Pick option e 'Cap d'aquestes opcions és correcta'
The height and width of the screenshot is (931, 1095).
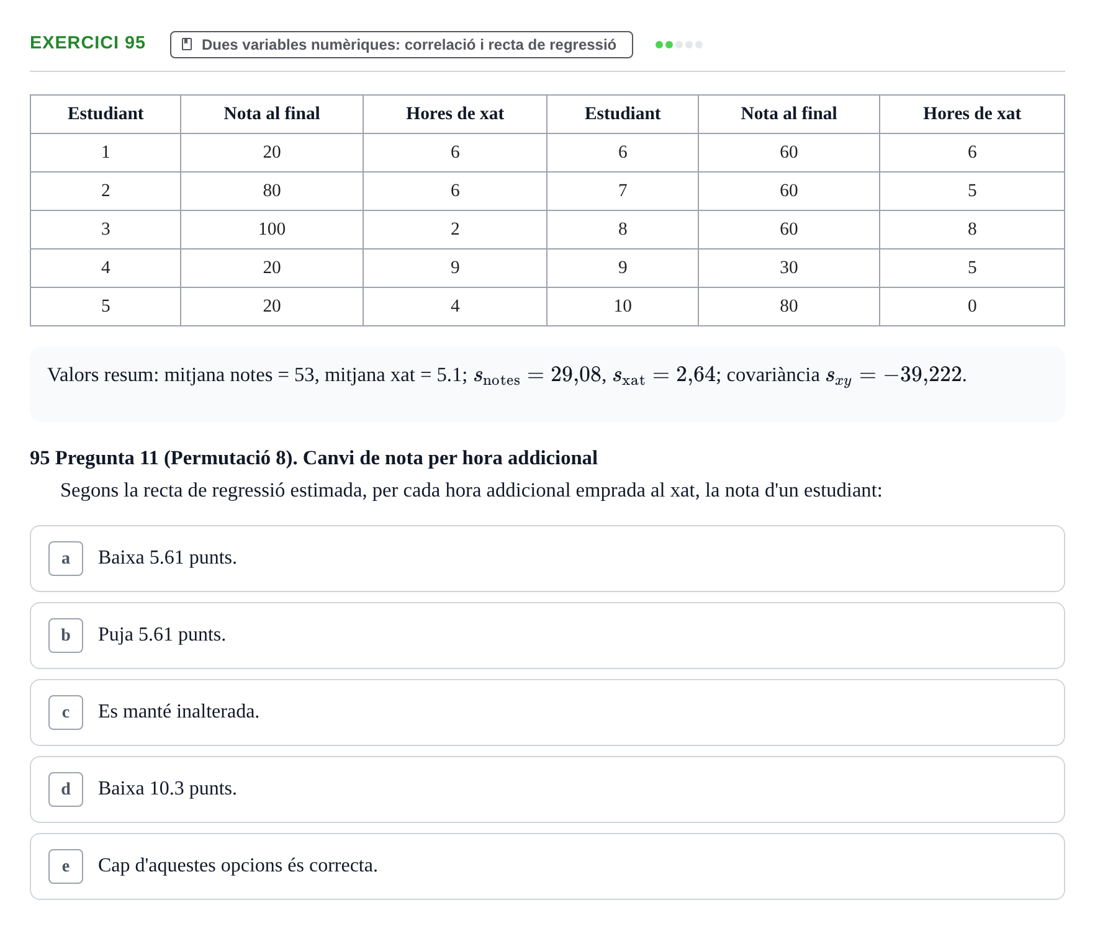click(547, 866)
